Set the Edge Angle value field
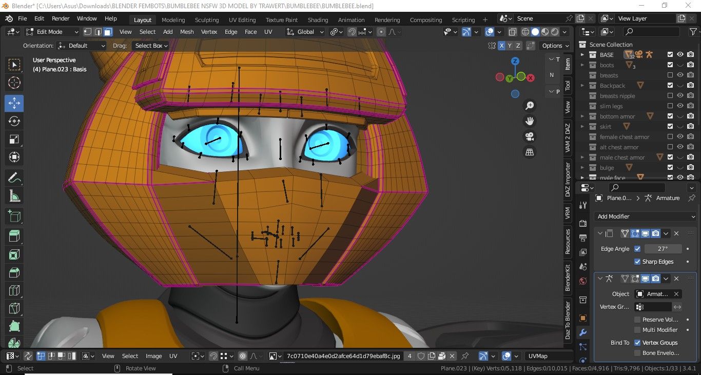Screen dimensions: 701x375 pos(663,249)
